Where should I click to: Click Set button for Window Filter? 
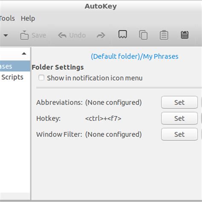[179, 134]
